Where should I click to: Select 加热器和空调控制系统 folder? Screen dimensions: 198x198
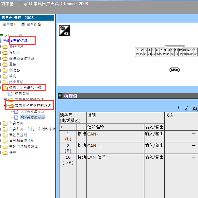click(33, 105)
